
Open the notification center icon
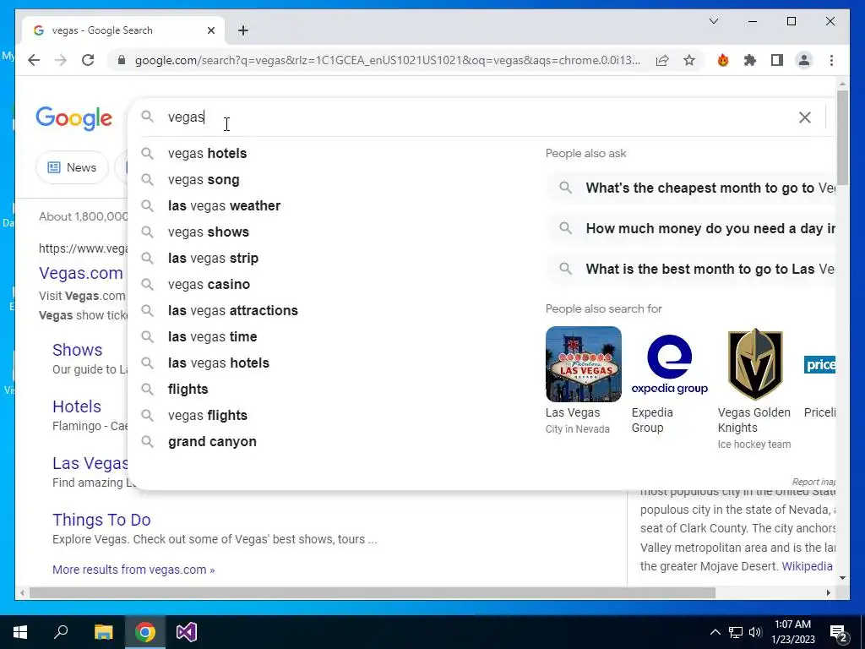pos(839,632)
